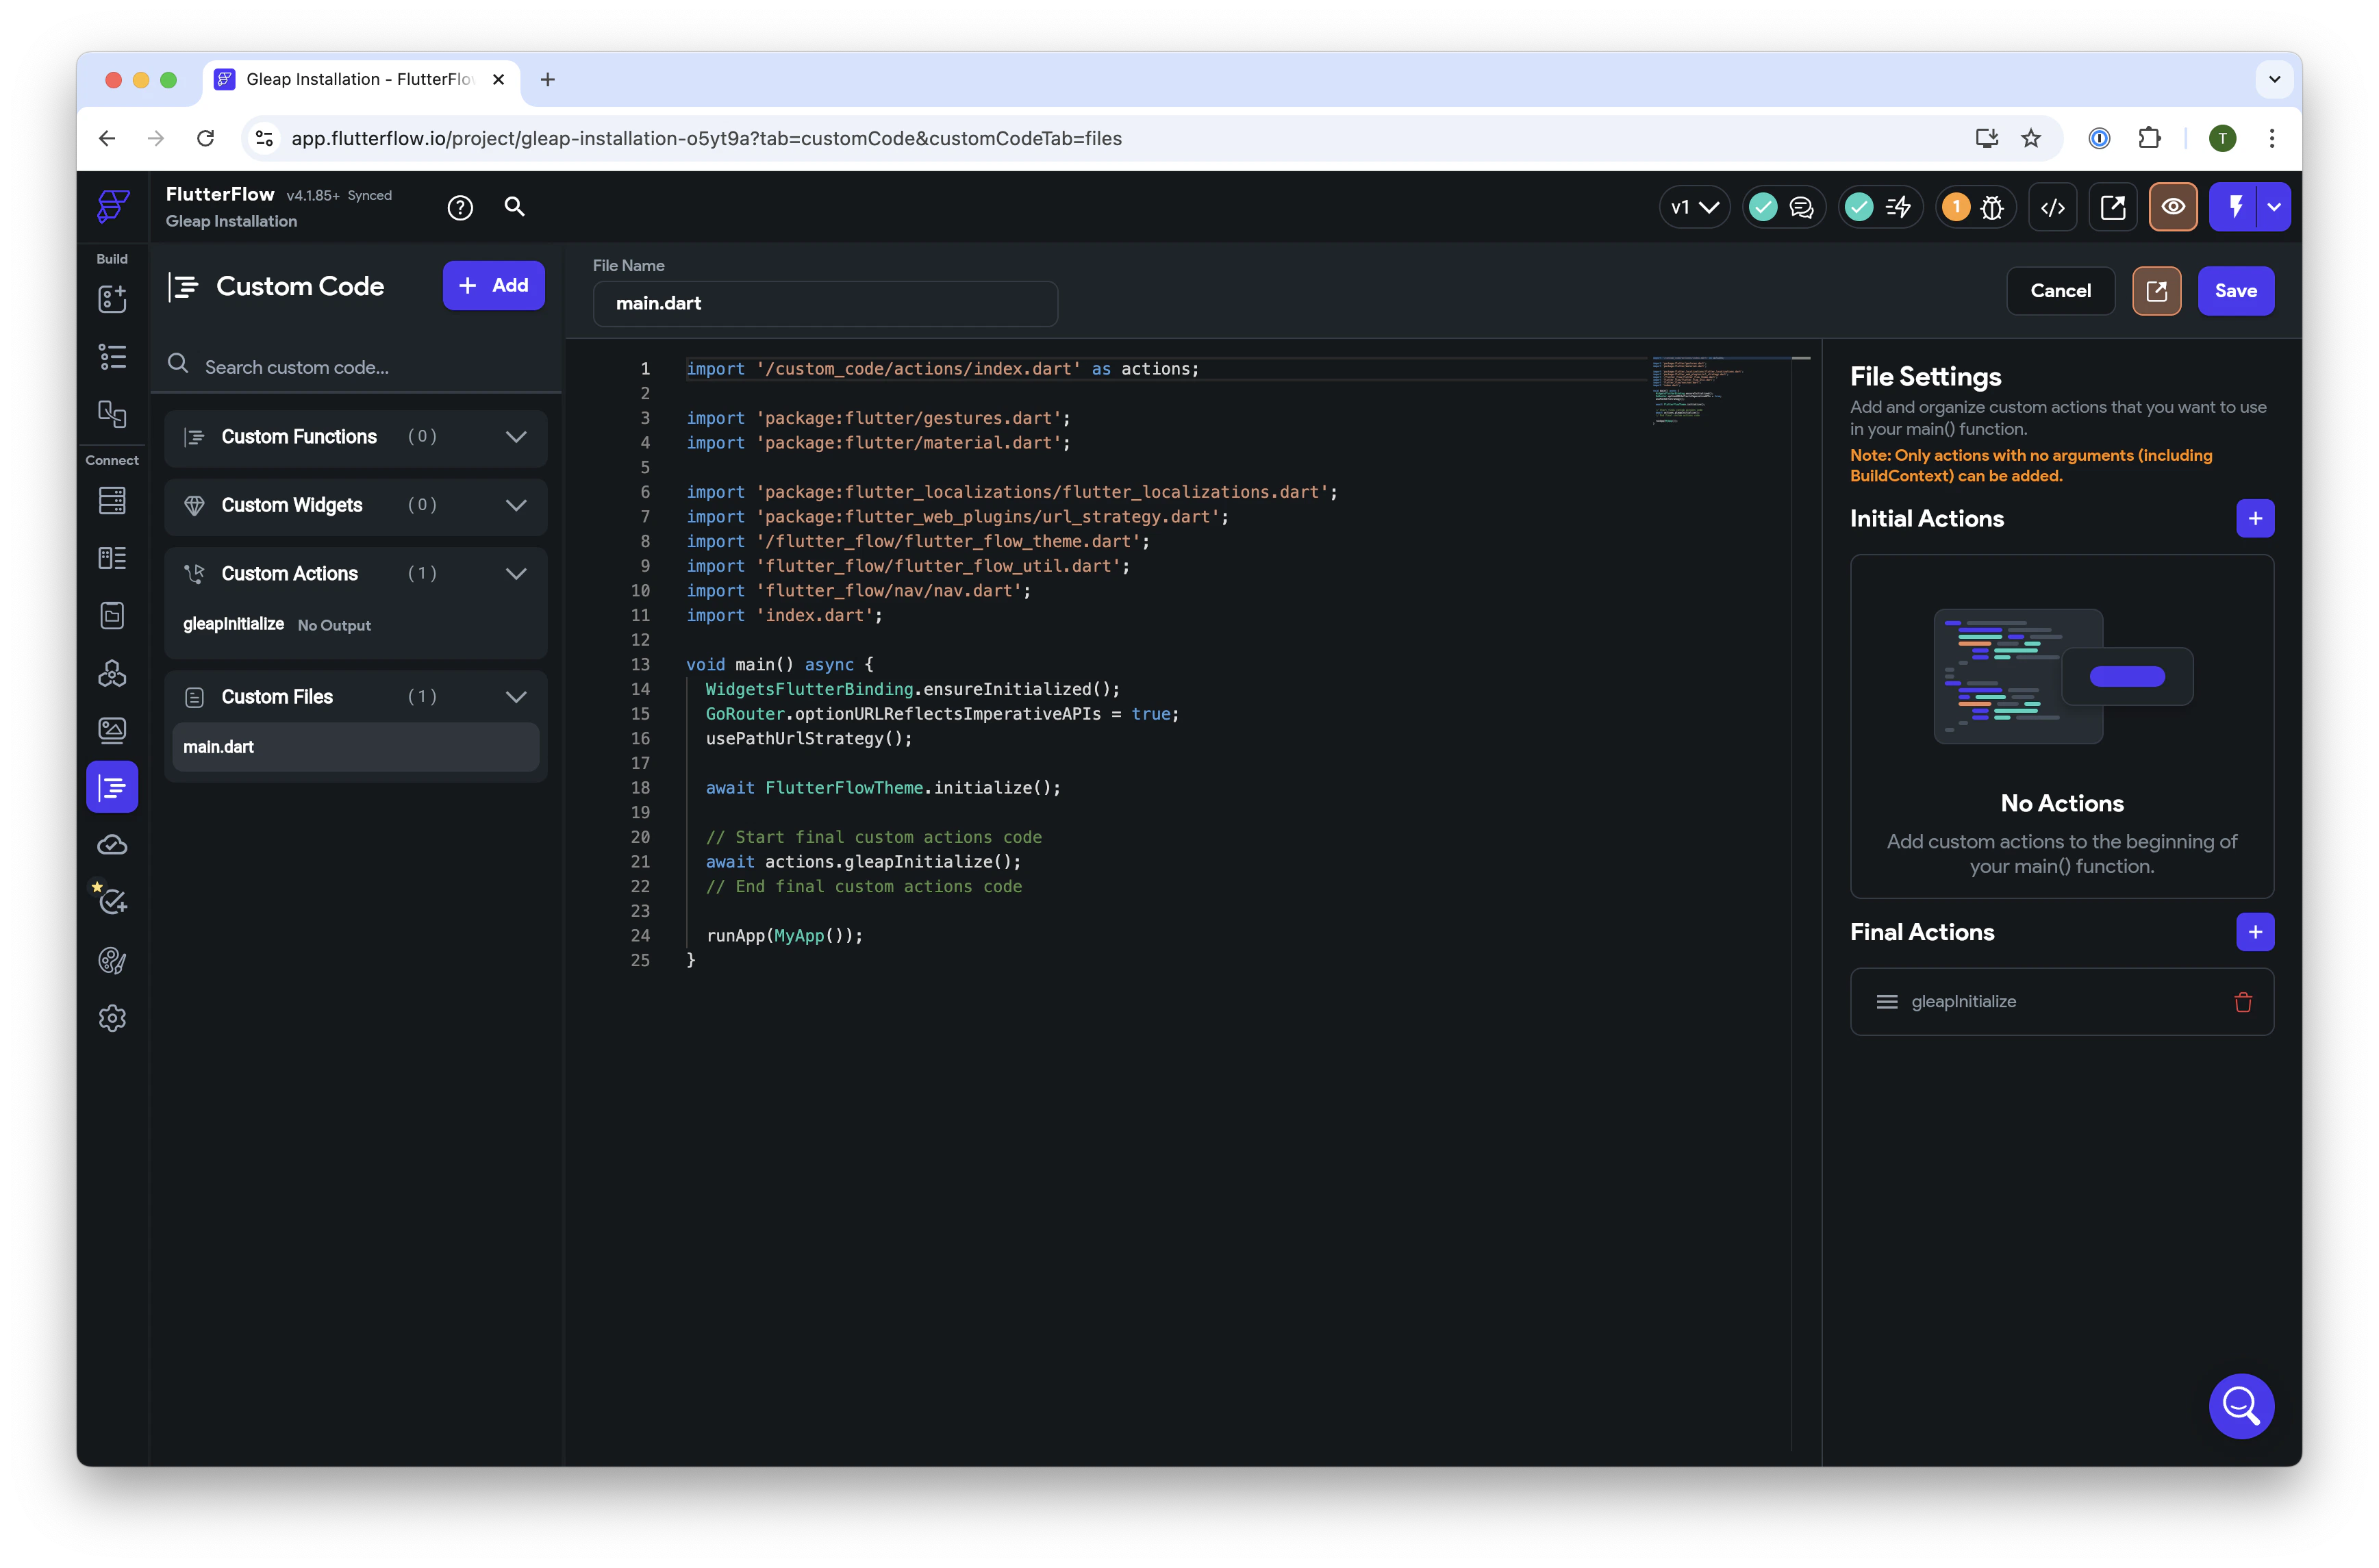
Task: Add an Initial Action with plus button
Action: [2255, 518]
